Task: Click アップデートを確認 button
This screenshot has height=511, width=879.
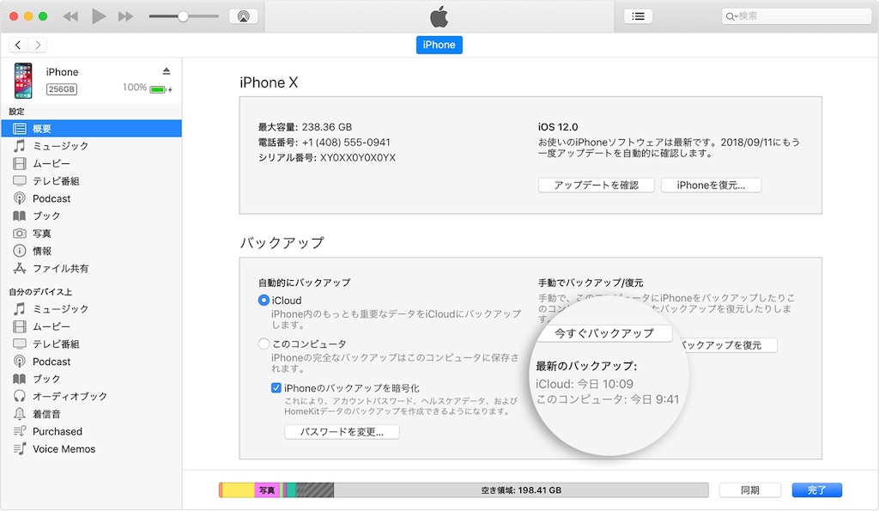Action: [x=596, y=186]
